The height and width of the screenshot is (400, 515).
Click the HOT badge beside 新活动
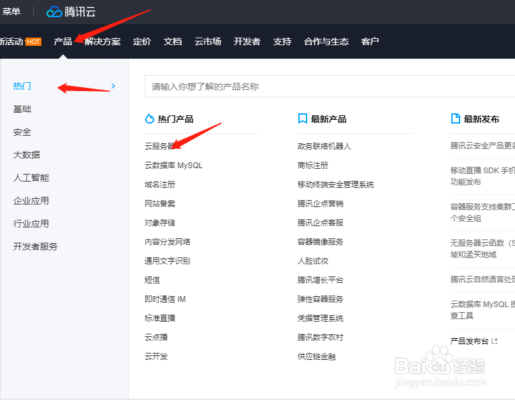click(x=33, y=41)
